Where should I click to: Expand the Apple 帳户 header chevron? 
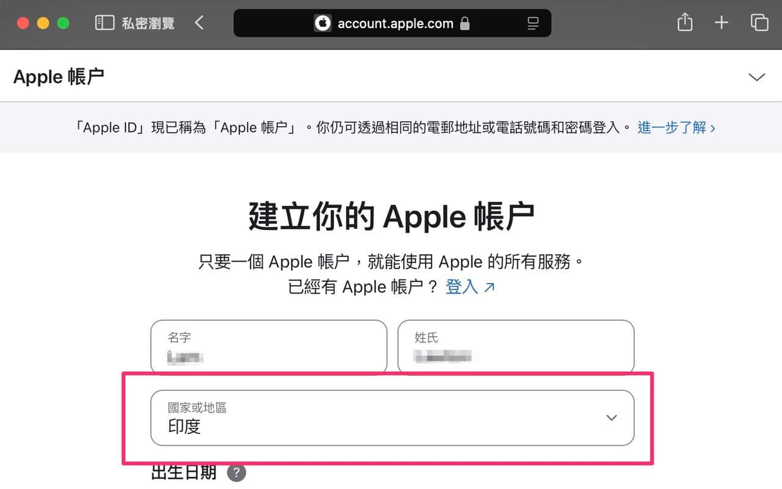click(x=756, y=77)
